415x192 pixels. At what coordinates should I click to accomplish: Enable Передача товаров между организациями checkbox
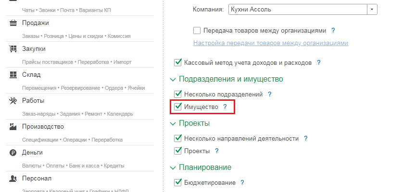[197, 31]
